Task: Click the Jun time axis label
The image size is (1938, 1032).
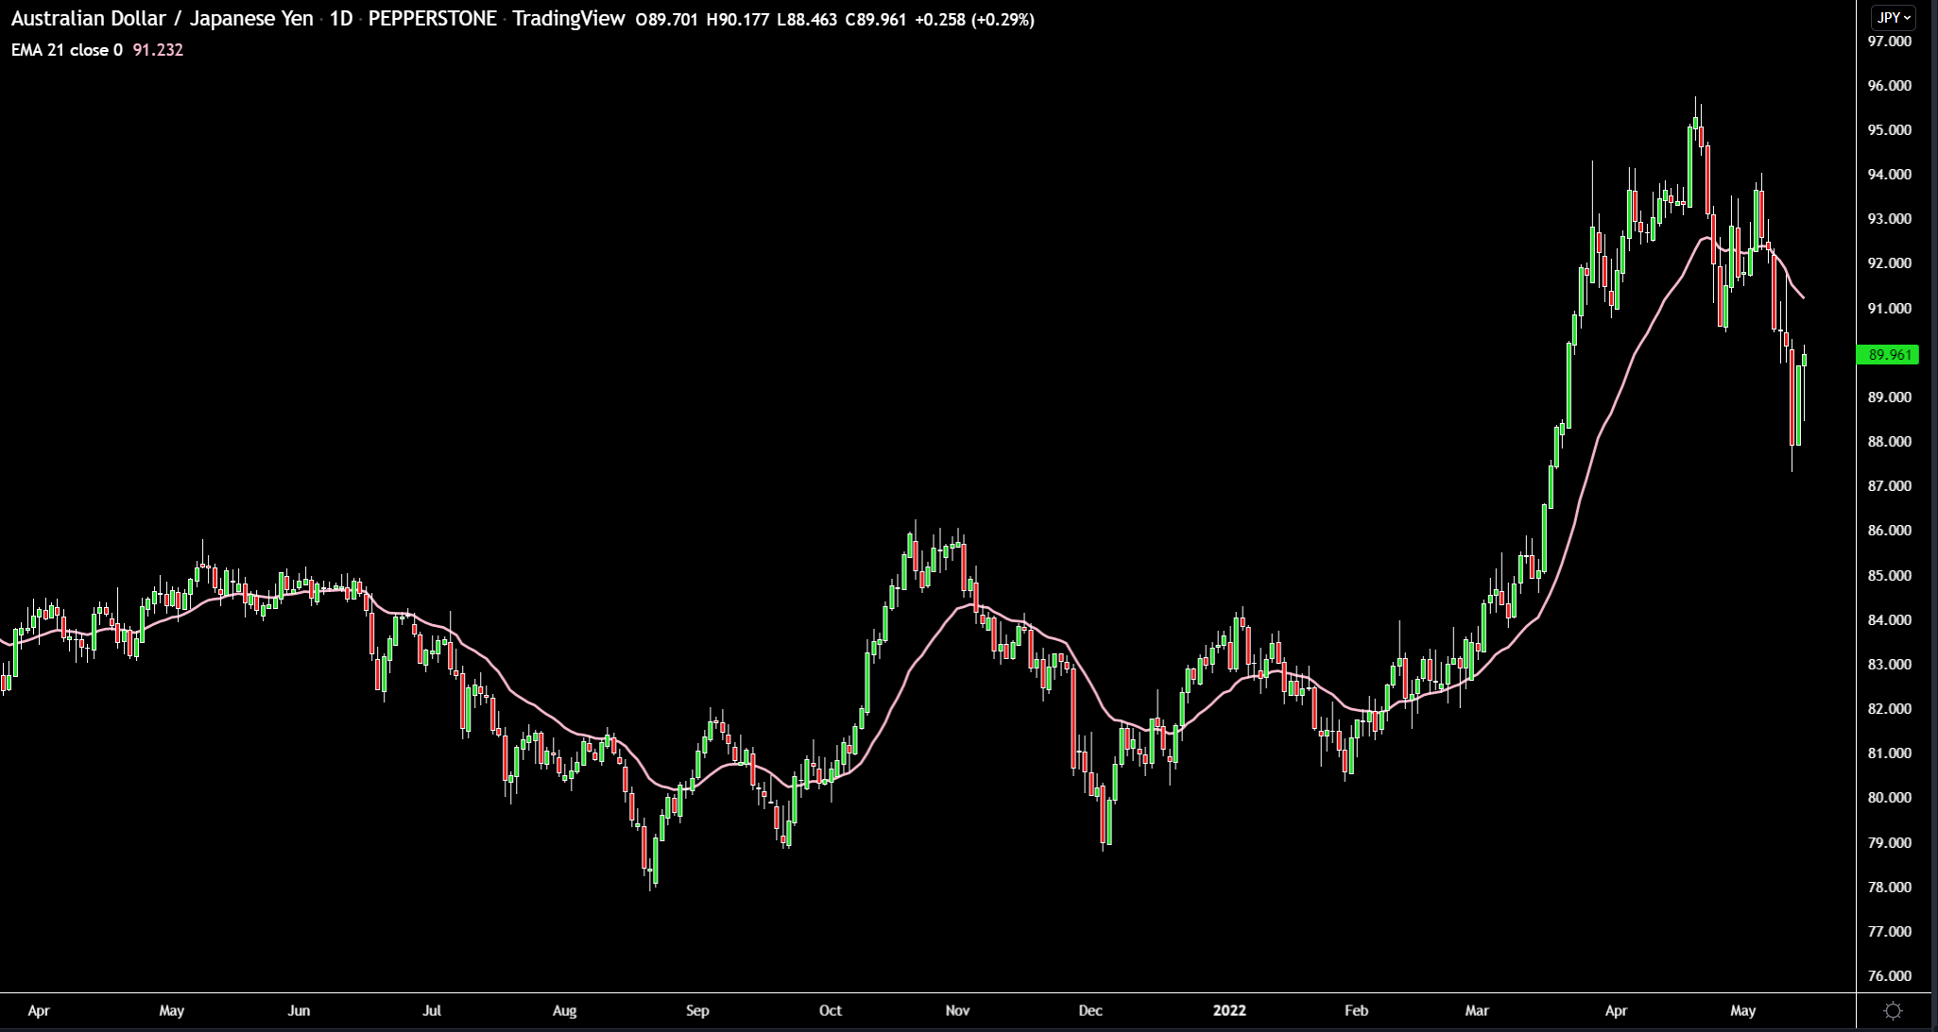Action: pos(299,1011)
